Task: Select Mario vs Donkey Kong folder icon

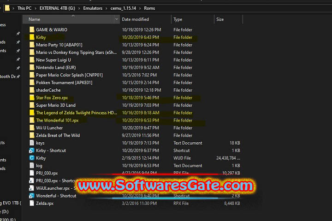Action: point(32,52)
